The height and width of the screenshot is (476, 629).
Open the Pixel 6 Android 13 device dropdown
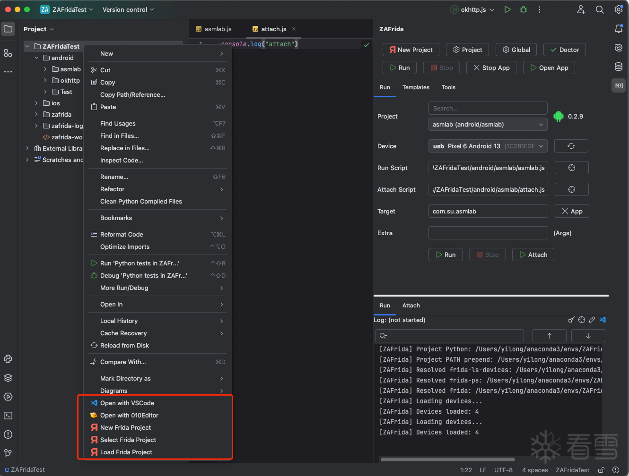click(488, 146)
